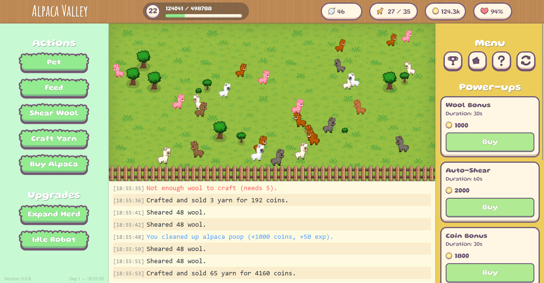Click Shear Wool in the Actions panel
Screen dimensions: 544x283
(x=54, y=113)
